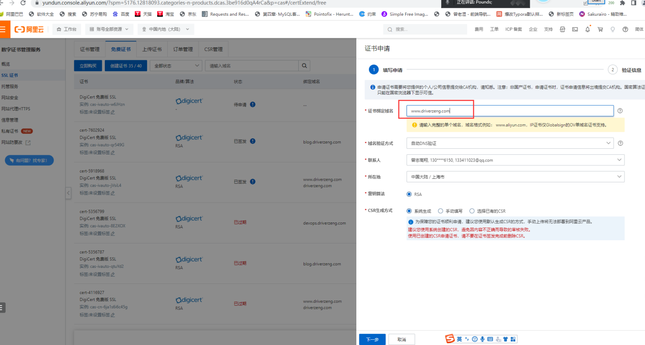This screenshot has height=345, width=645.
Task: Click the header icon left of Cloud Shell
Action: [562, 30]
